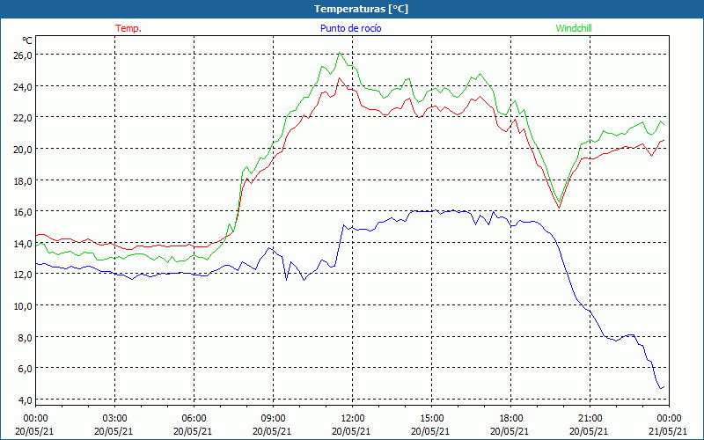This screenshot has height=440, width=704.
Task: Click the red Temp. legend label
Action: click(128, 28)
